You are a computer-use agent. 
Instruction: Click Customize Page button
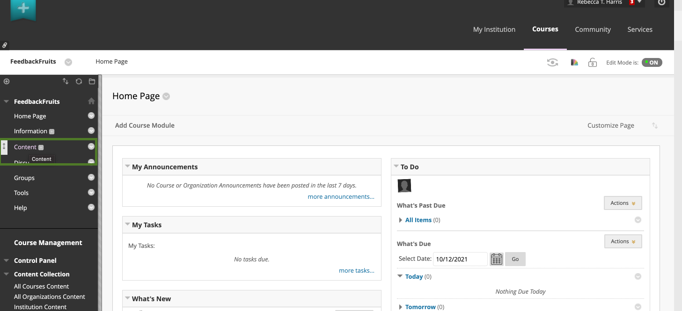point(611,125)
